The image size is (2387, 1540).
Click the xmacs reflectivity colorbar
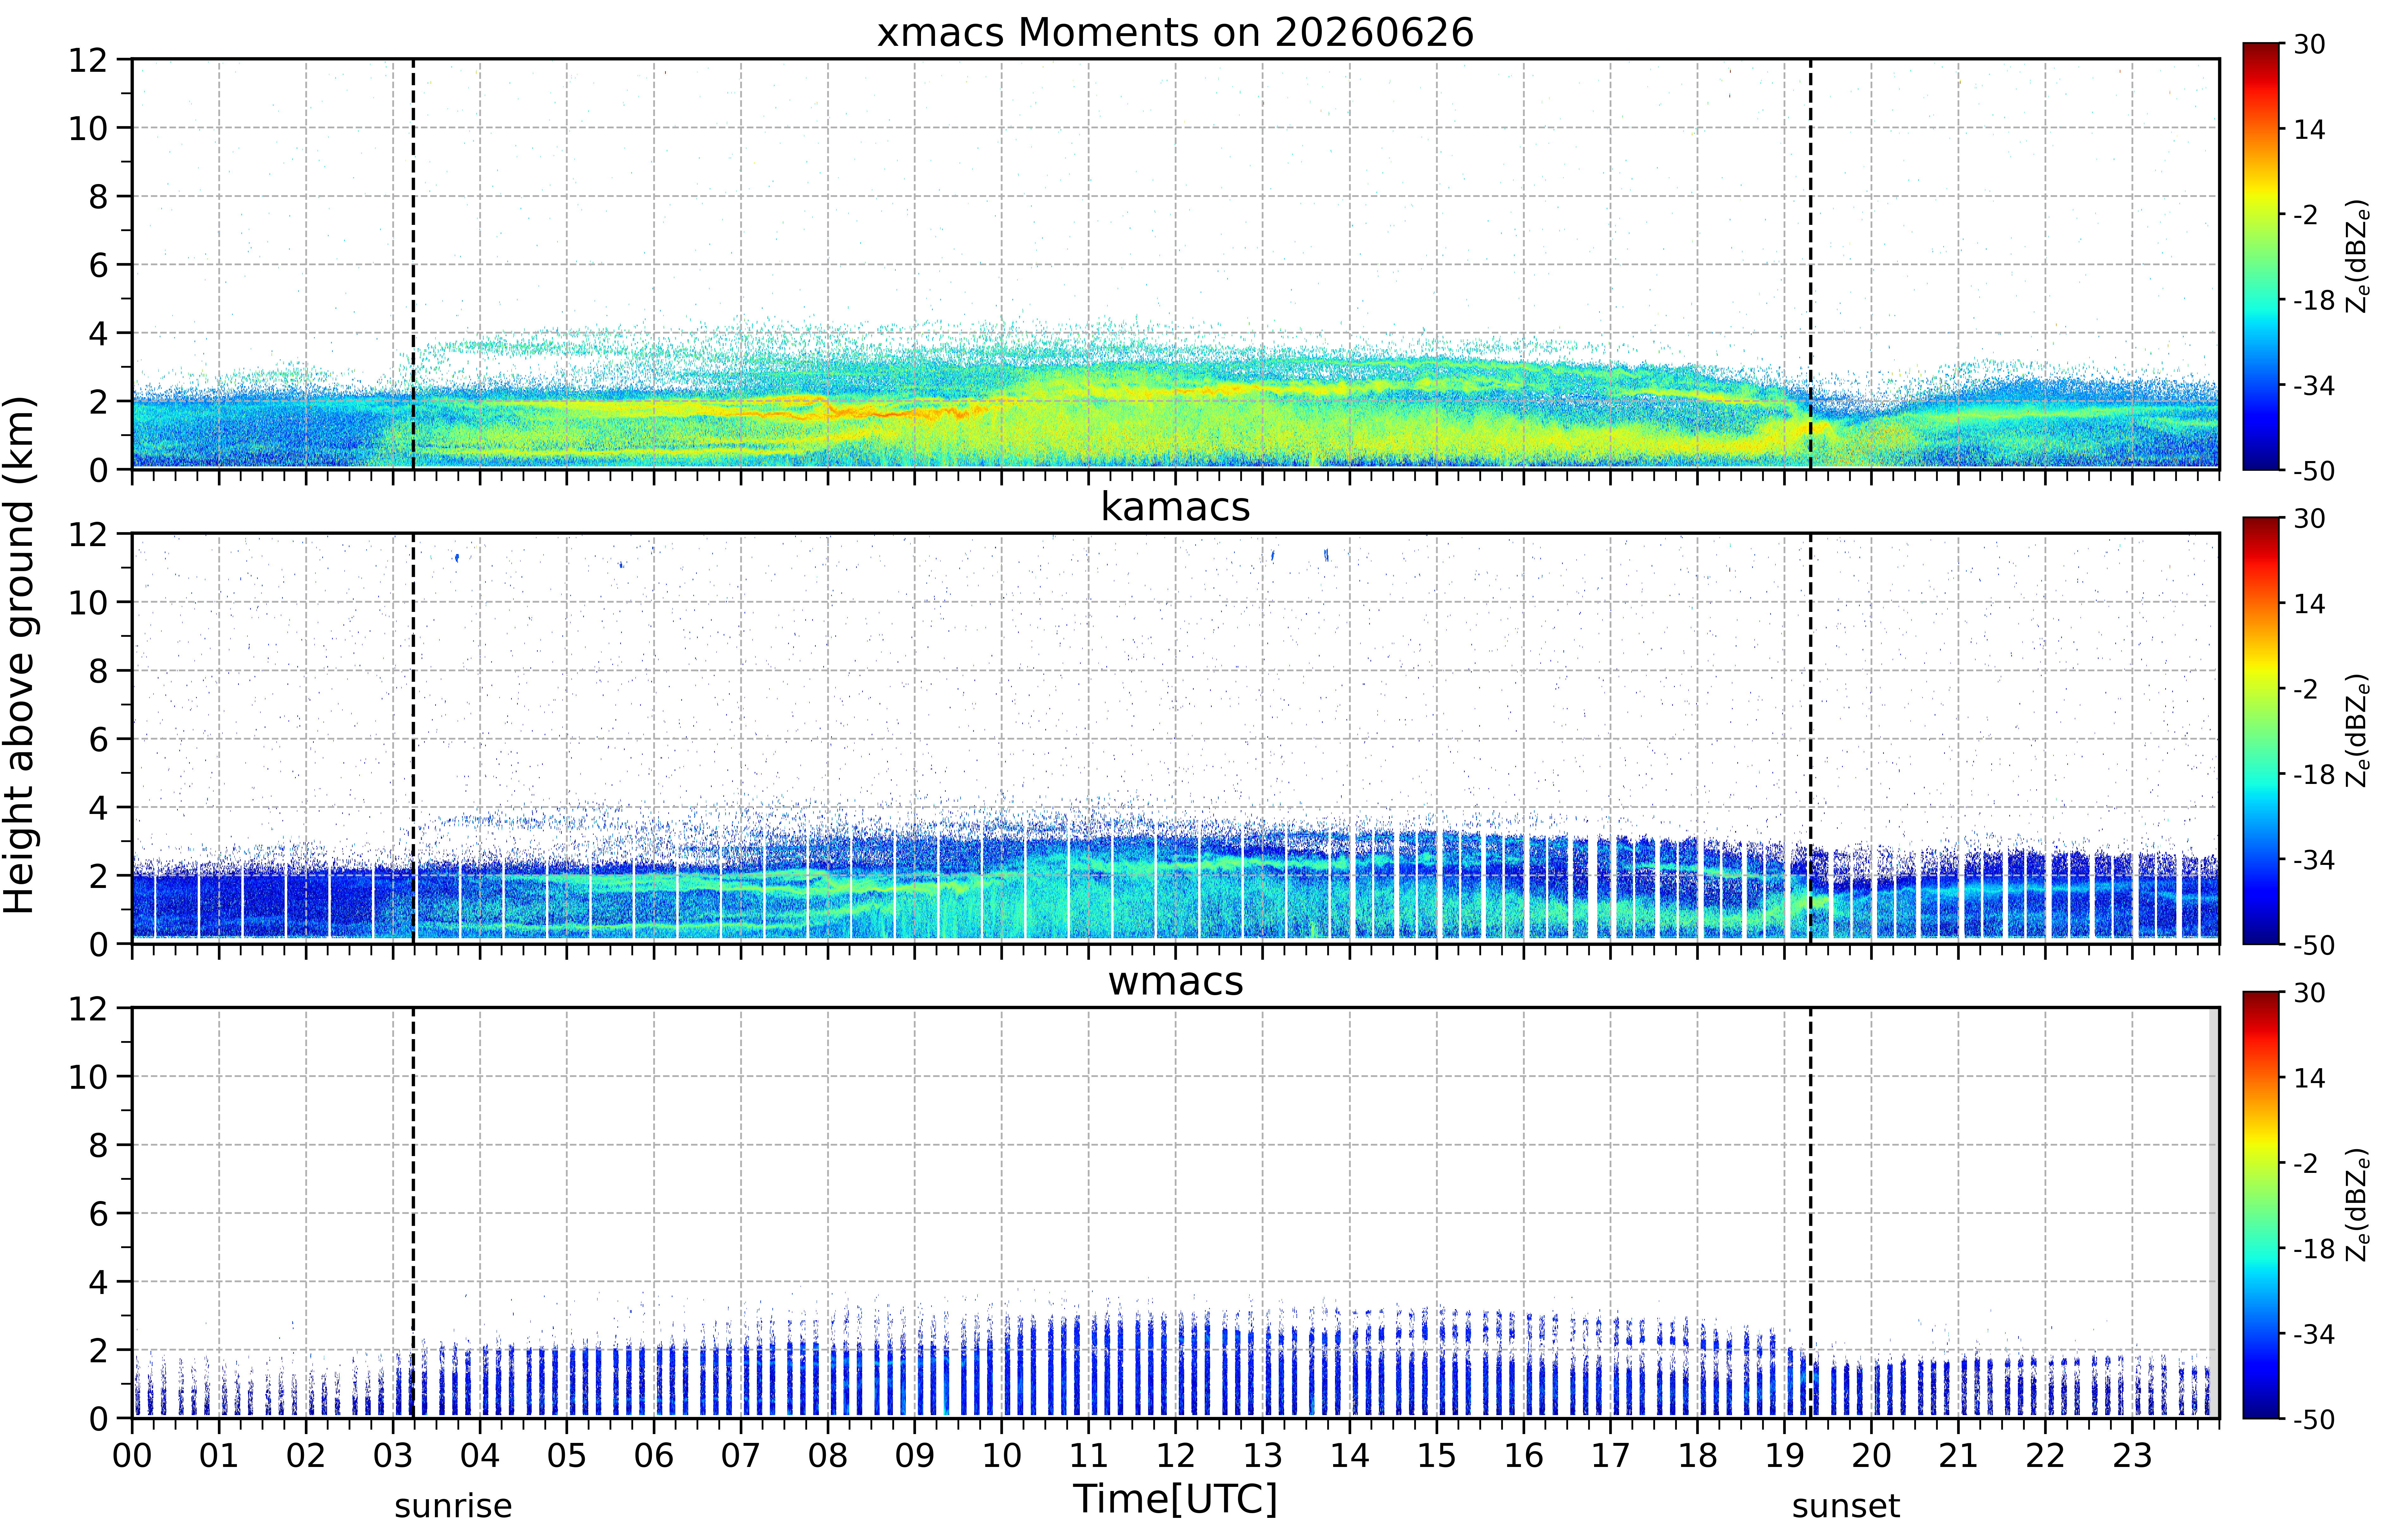[x=2261, y=256]
